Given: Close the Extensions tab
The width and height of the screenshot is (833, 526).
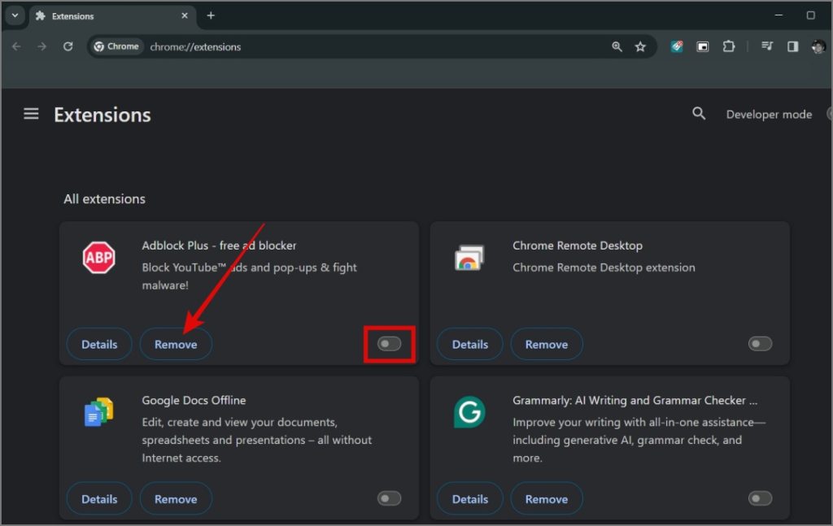Looking at the screenshot, I should (185, 16).
